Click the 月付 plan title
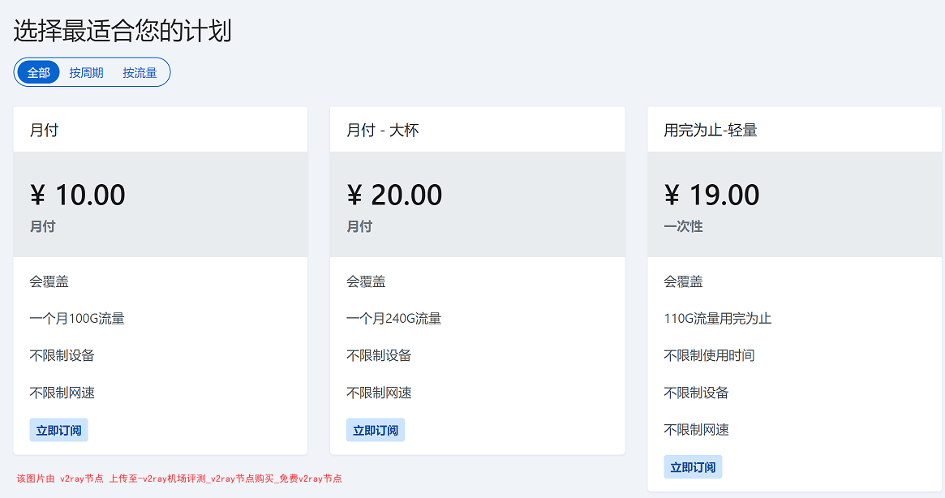945x498 pixels. click(x=44, y=131)
